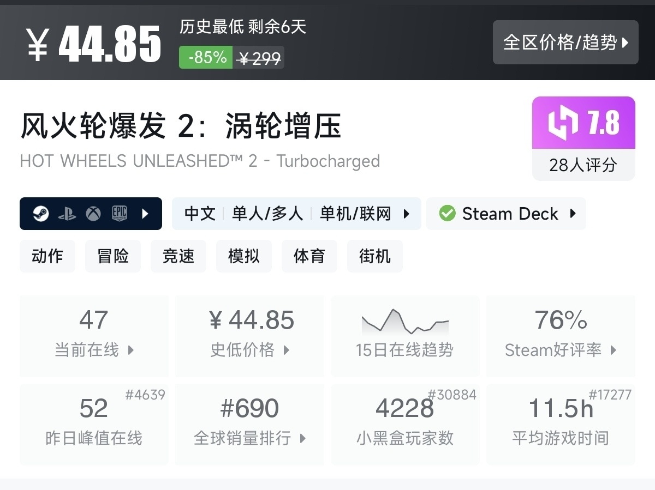This screenshot has width=655, height=490.
Task: Expand the platforms list arrow
Action: [x=145, y=214]
